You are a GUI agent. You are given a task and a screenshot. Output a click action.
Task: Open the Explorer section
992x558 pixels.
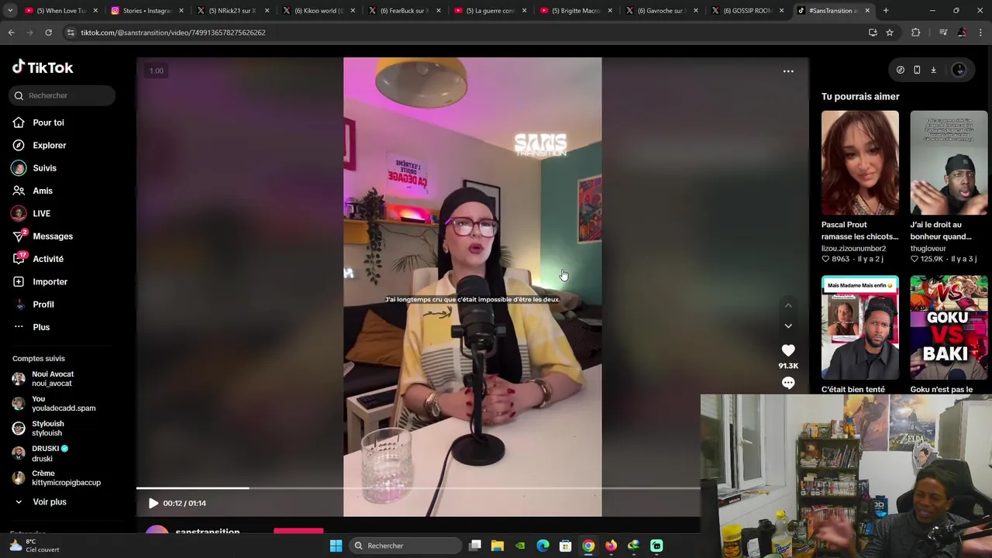49,145
